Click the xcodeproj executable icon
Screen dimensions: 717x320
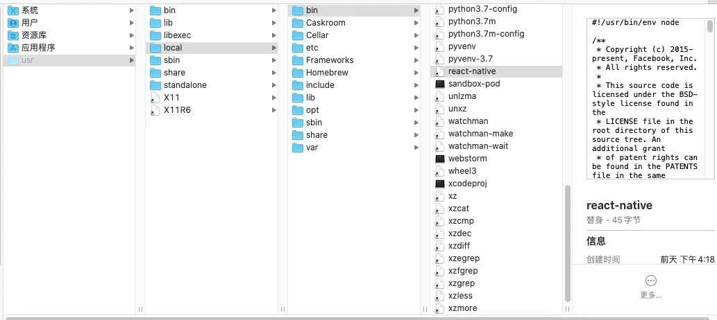click(439, 184)
